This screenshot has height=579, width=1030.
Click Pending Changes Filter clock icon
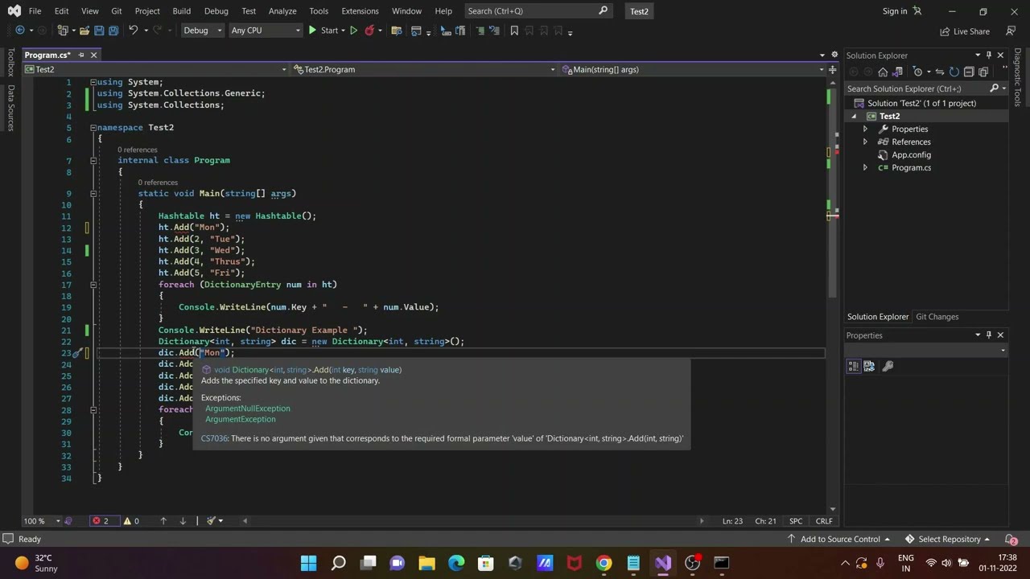click(918, 72)
